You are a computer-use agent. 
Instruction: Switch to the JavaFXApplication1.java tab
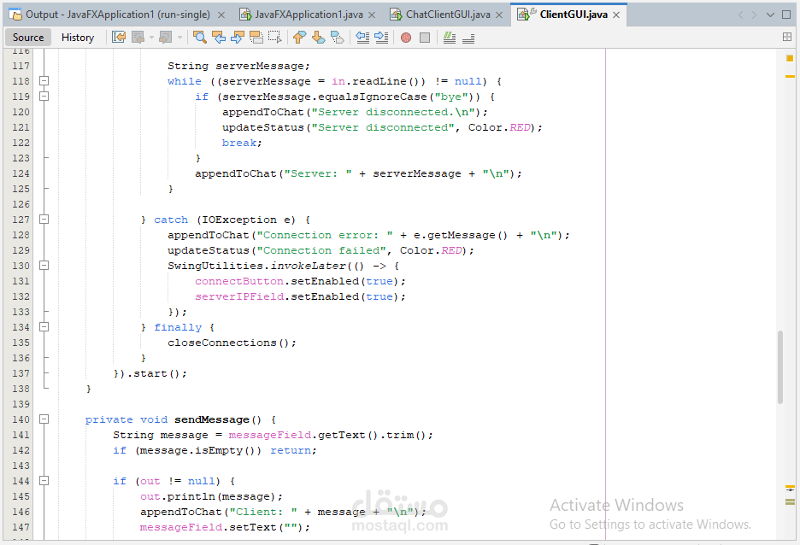(309, 15)
